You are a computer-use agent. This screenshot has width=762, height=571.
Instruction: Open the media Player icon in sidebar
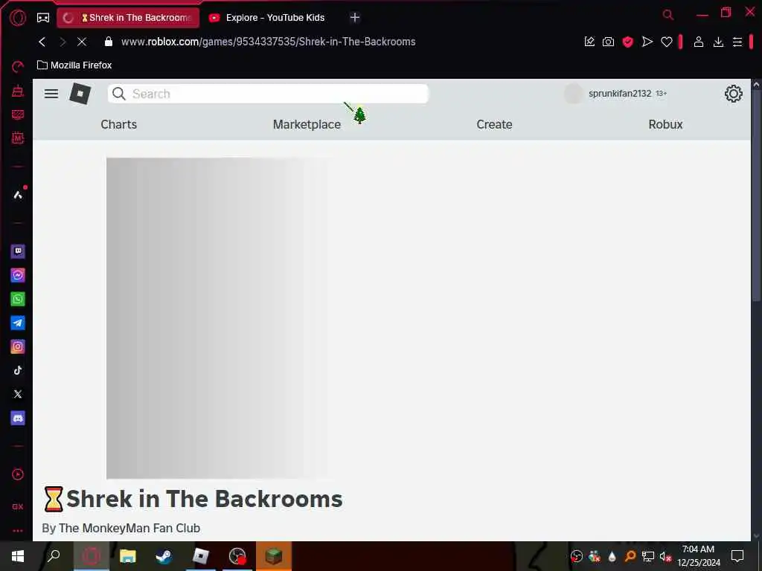[x=18, y=474]
